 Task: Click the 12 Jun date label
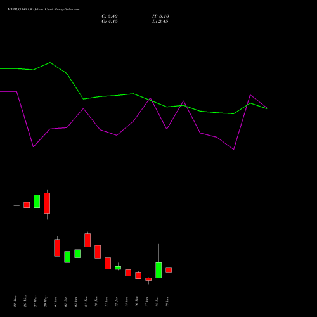tap(117, 302)
